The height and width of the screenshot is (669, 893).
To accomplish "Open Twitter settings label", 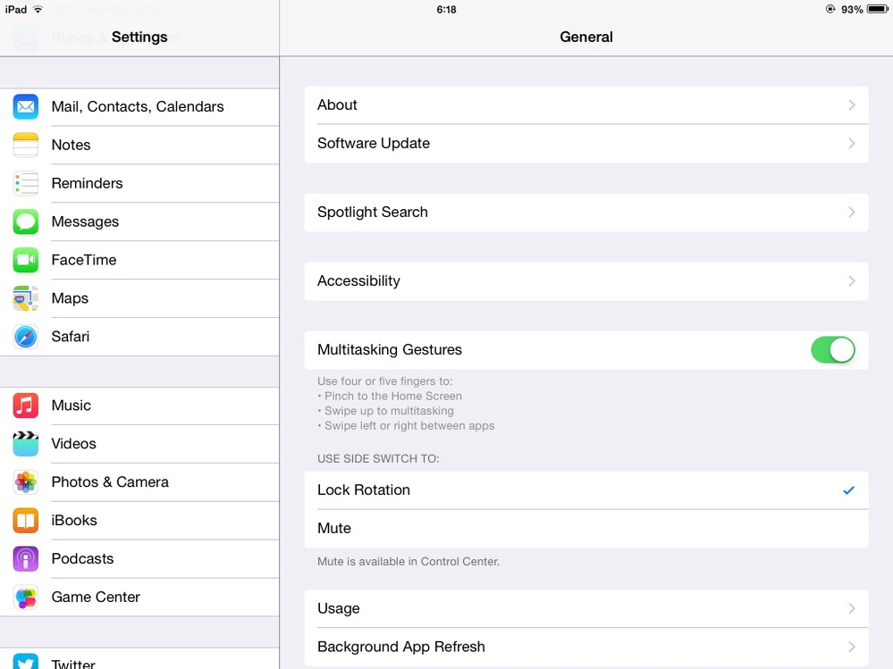I will click(73, 664).
